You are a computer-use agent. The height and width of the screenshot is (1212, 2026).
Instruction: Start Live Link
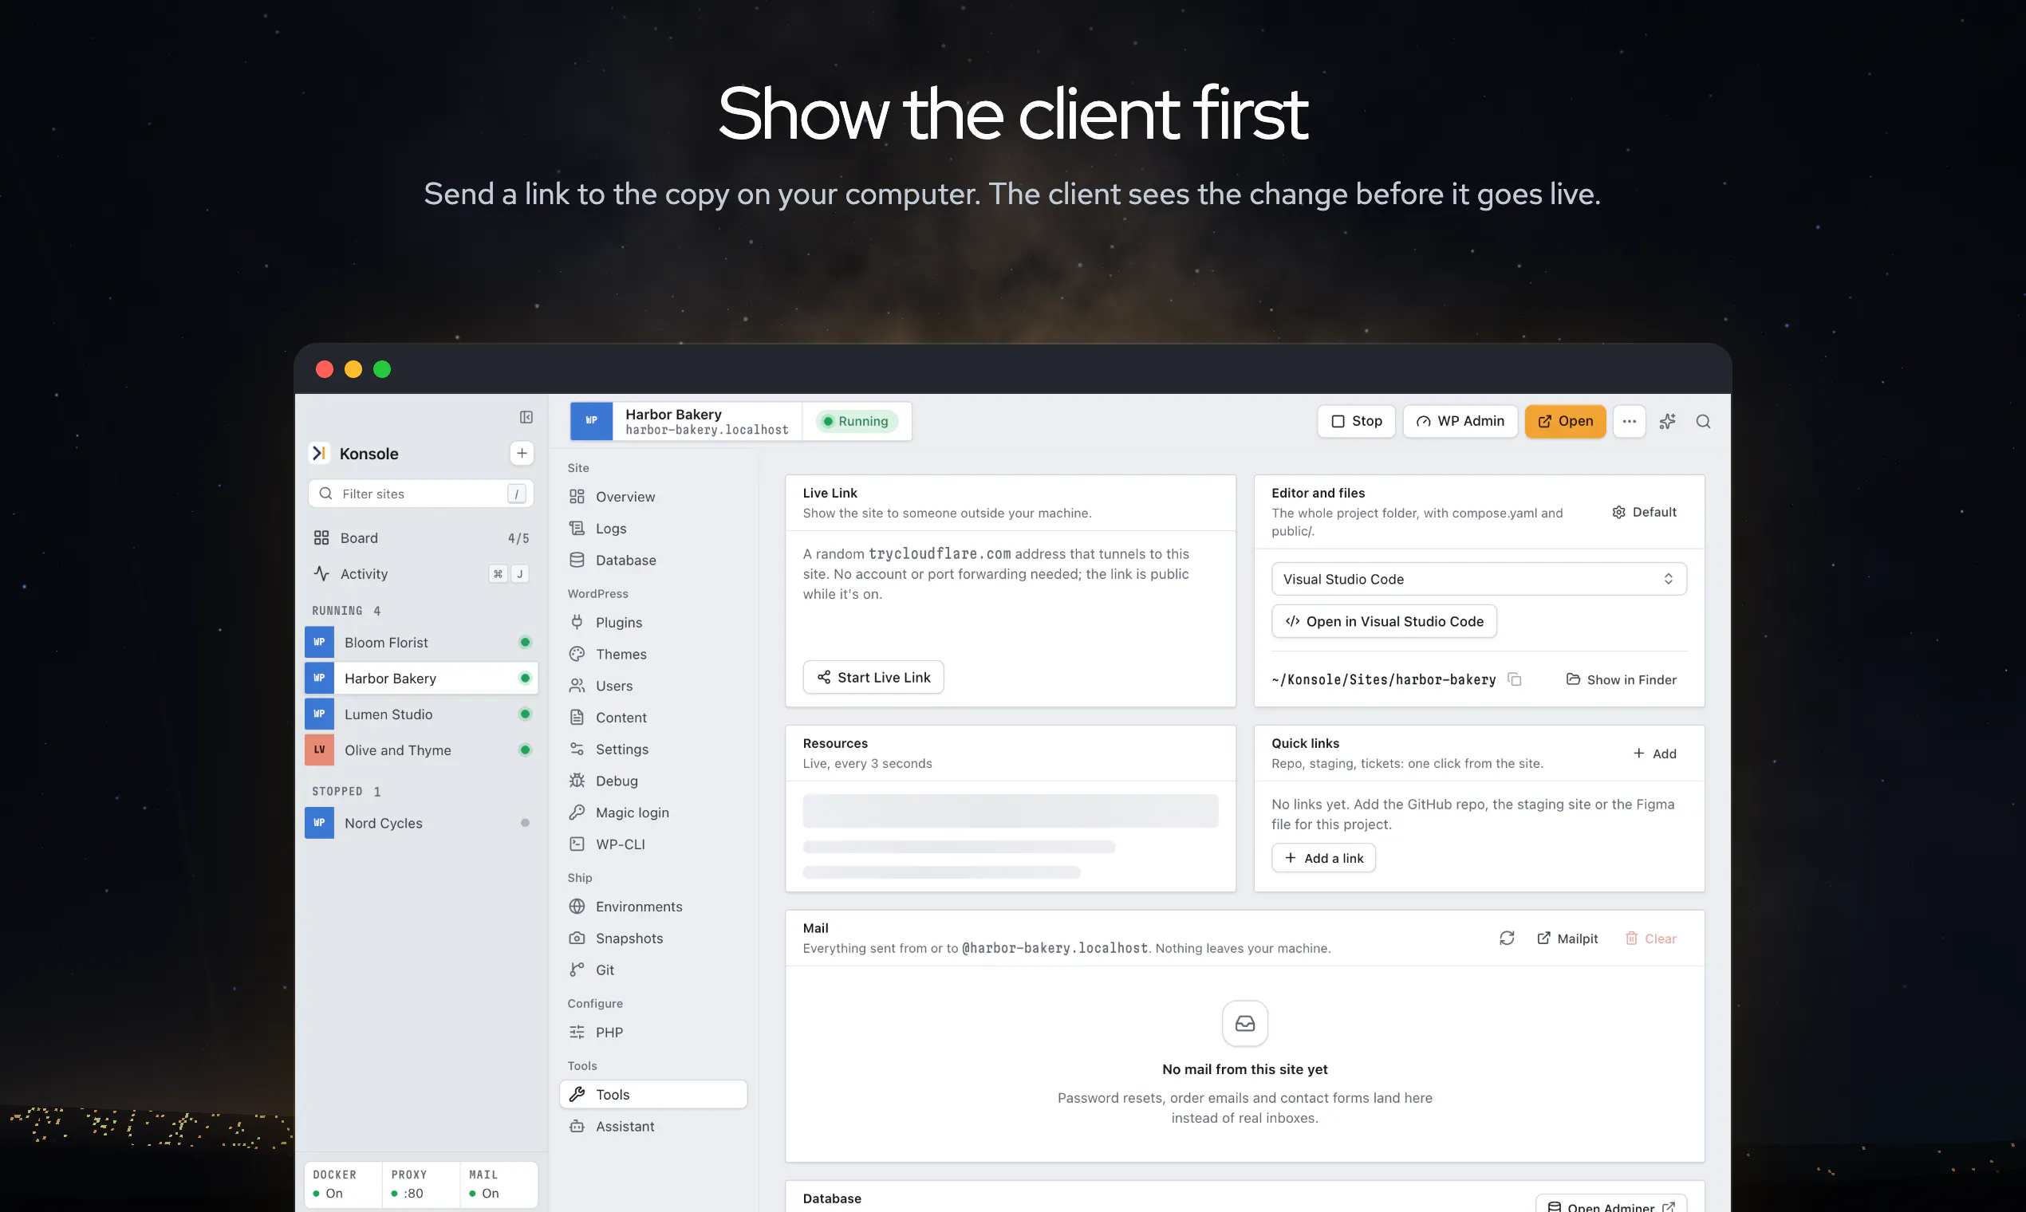point(873,677)
